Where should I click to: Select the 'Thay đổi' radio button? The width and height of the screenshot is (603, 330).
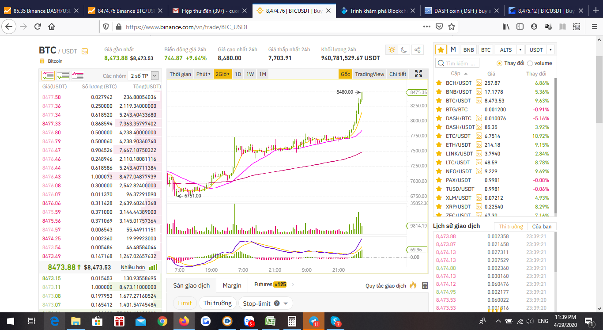pyautogui.click(x=500, y=63)
